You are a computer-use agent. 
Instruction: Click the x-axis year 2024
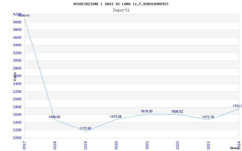239,145
